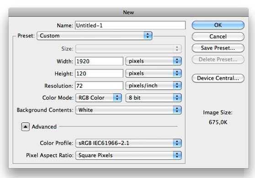
Task: Open the Preset dropdown showing Custom
Action: (x=95, y=36)
